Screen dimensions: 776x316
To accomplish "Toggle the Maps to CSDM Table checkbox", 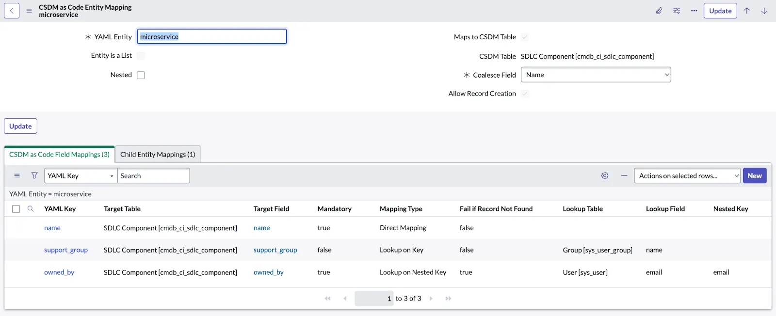I will tap(525, 37).
